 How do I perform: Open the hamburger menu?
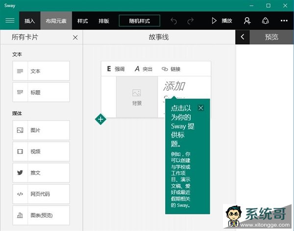[10, 21]
